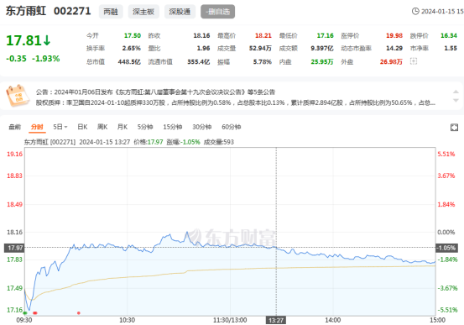This screenshot has height=325, width=464.
Task: Switch to the 盘前 tab
Action: point(15,127)
